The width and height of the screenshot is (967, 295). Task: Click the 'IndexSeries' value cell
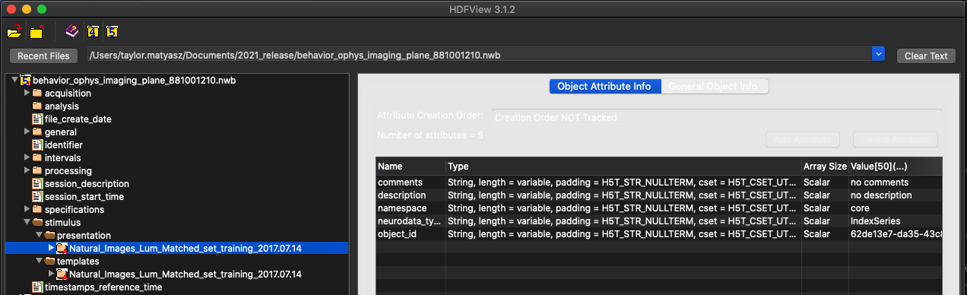pyautogui.click(x=896, y=220)
